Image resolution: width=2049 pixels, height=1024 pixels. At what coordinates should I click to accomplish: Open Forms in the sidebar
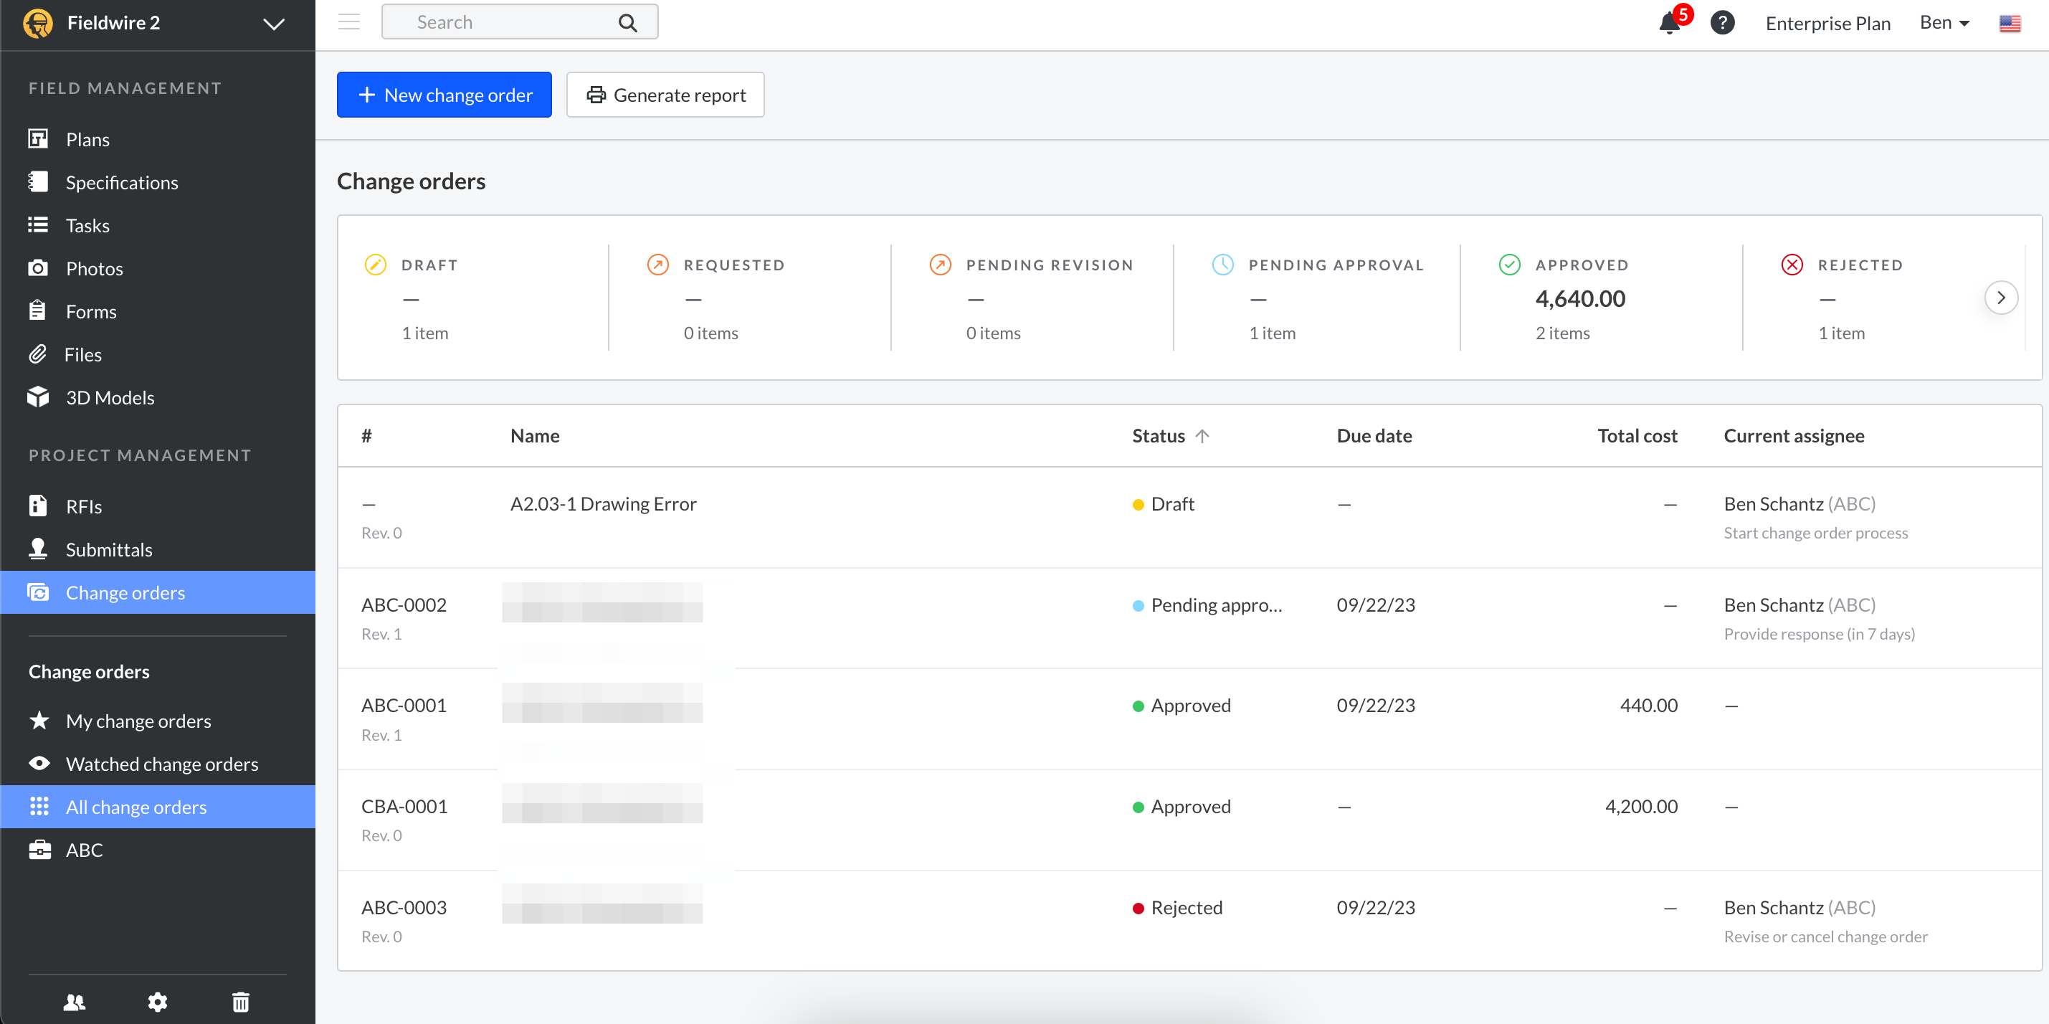pyautogui.click(x=158, y=311)
